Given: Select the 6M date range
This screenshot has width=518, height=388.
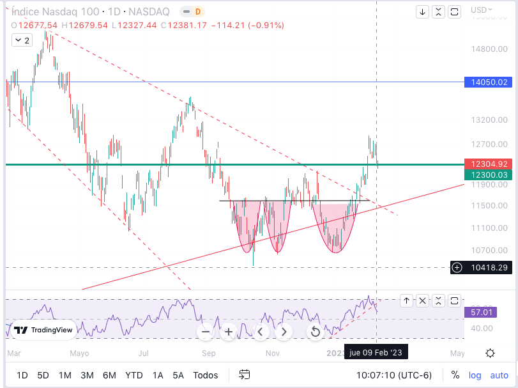Looking at the screenshot, I should click(x=109, y=375).
